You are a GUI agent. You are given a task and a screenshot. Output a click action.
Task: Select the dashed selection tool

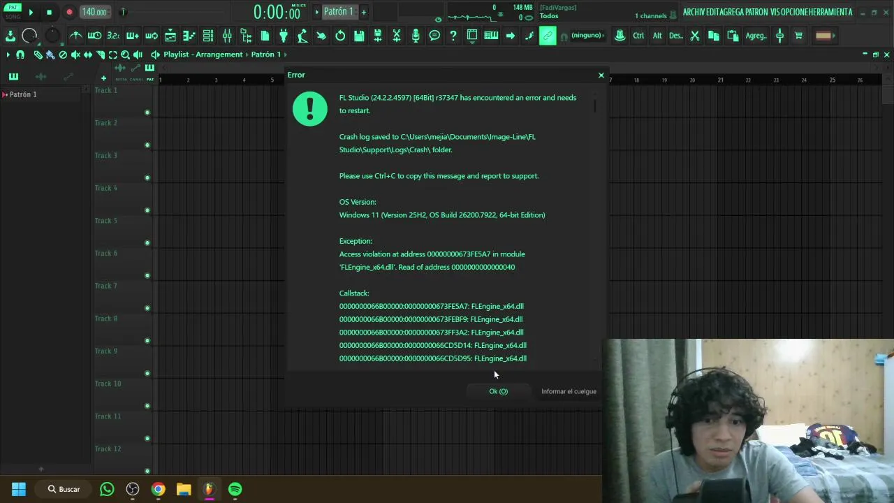(112, 54)
